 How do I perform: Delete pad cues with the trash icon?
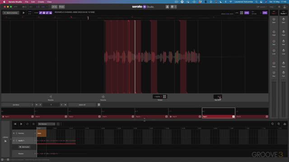click(99, 105)
